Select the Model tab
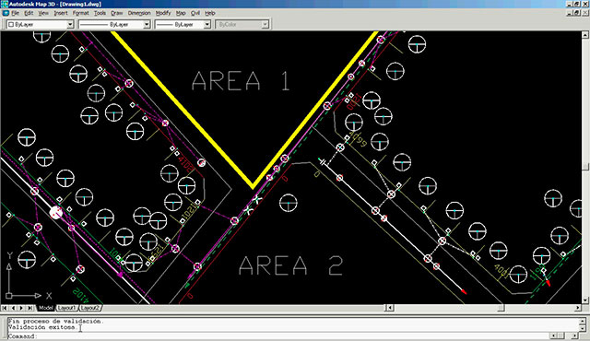Screen dimensions: 590x341 point(46,308)
